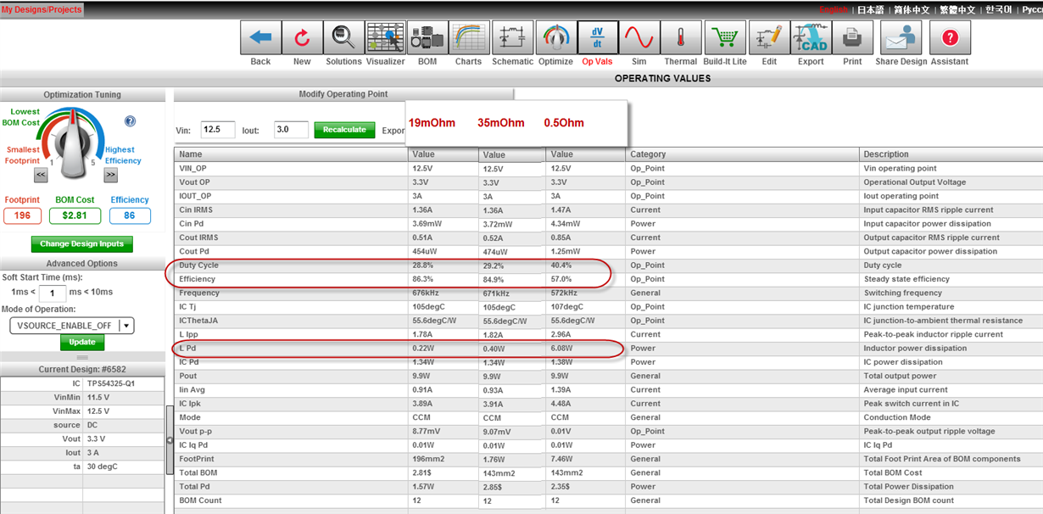Image resolution: width=1043 pixels, height=514 pixels.
Task: Open the Visualizer tool
Action: coord(385,38)
